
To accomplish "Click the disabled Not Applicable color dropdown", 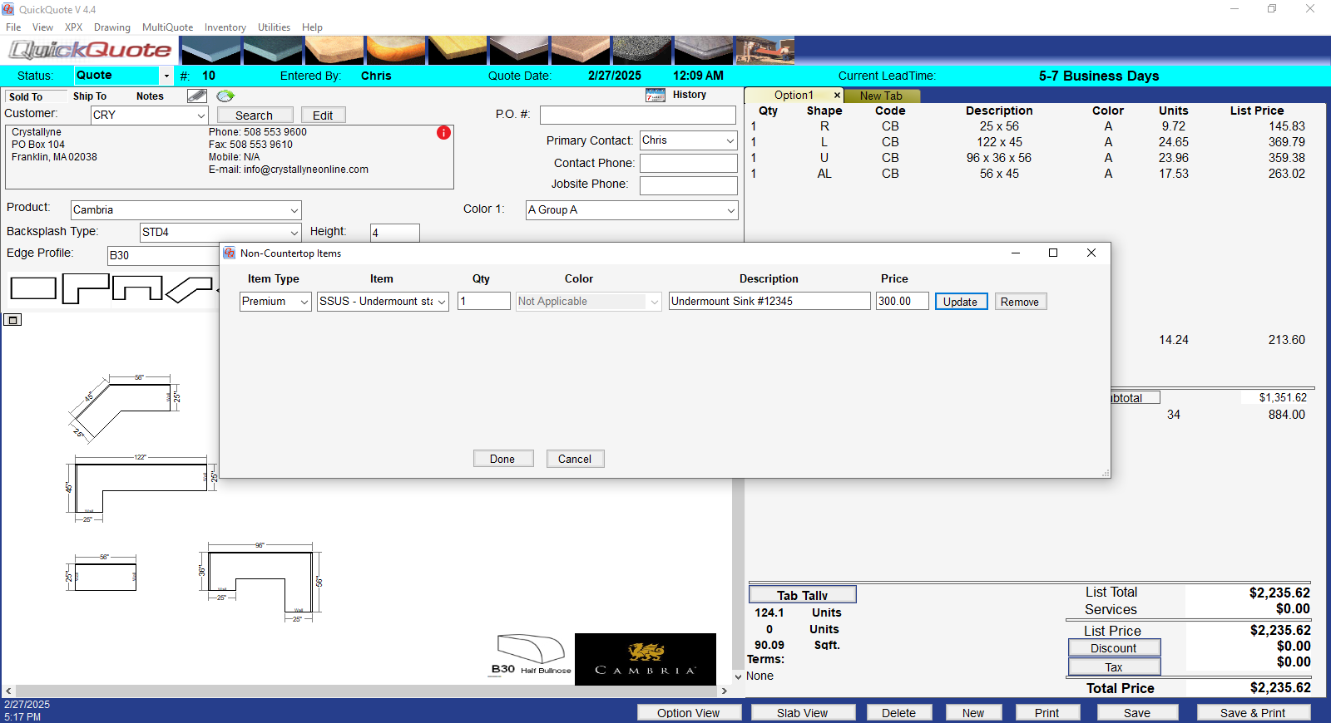I will click(588, 302).
